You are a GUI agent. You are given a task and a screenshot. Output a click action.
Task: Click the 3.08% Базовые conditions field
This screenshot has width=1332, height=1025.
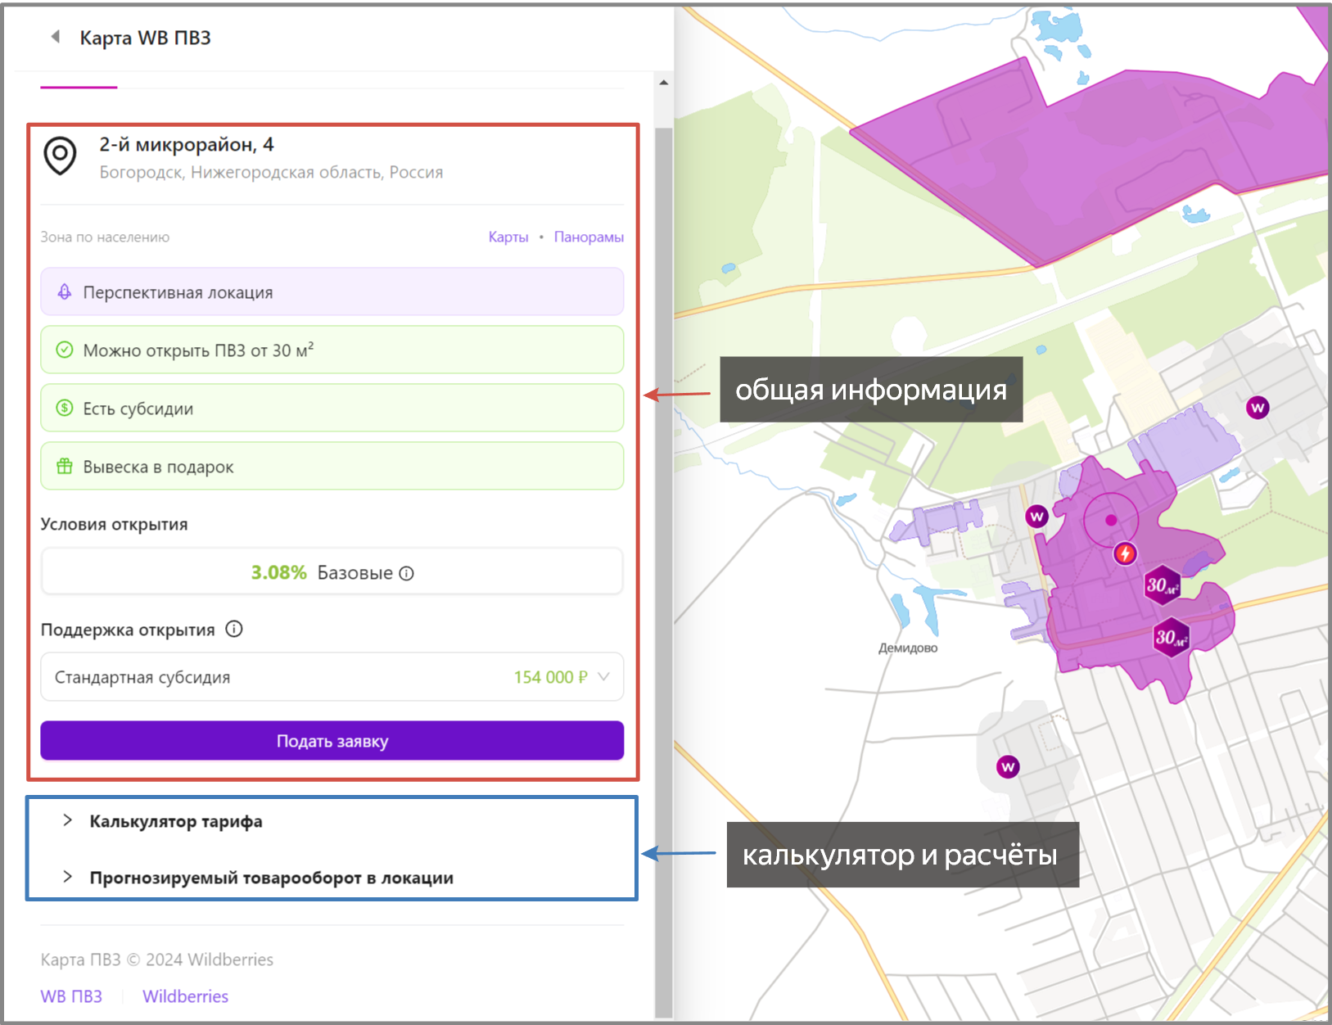332,572
